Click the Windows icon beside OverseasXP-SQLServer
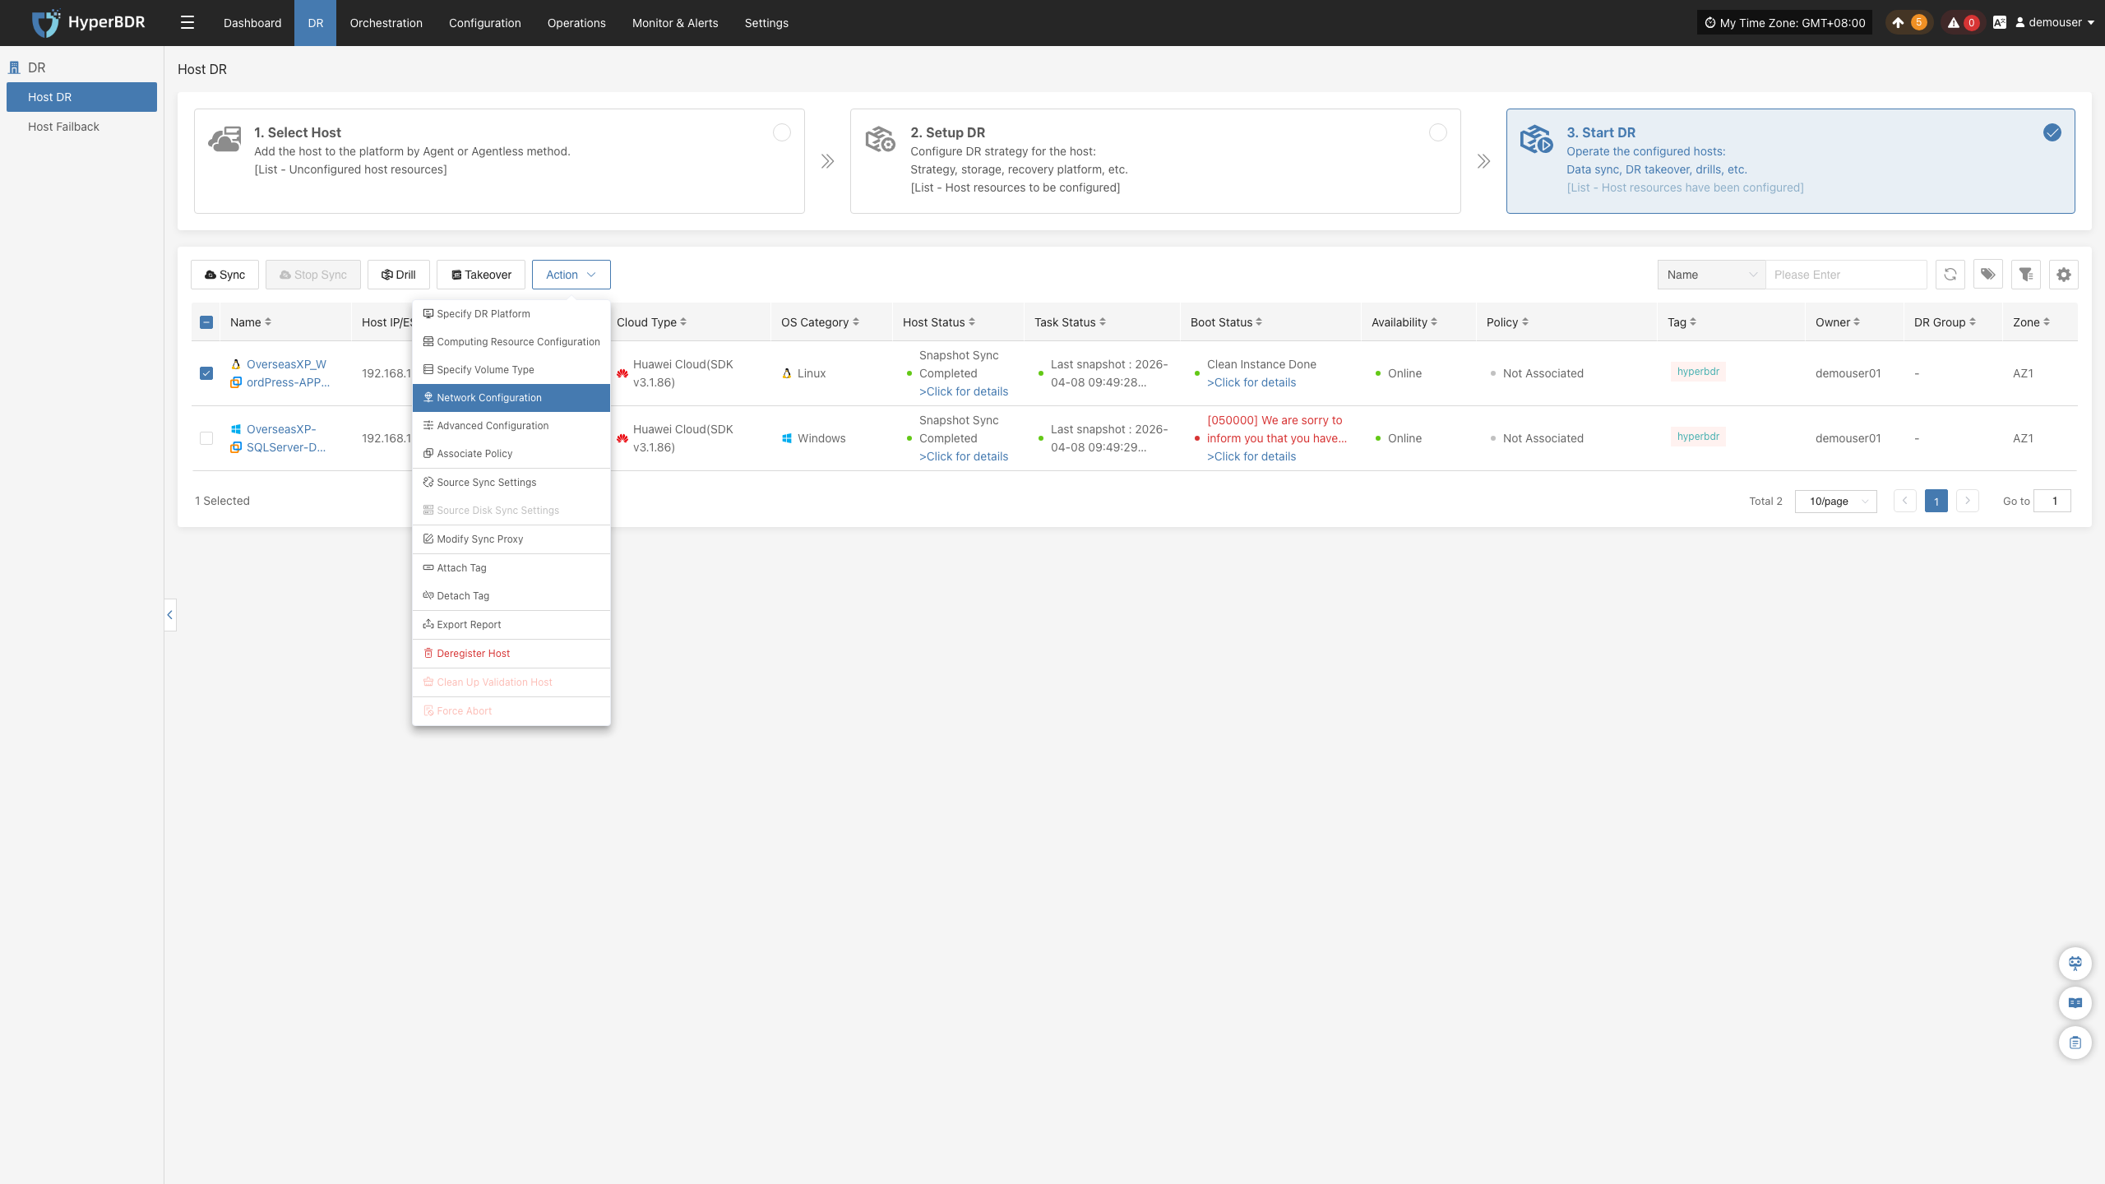The width and height of the screenshot is (2105, 1184). pos(236,429)
